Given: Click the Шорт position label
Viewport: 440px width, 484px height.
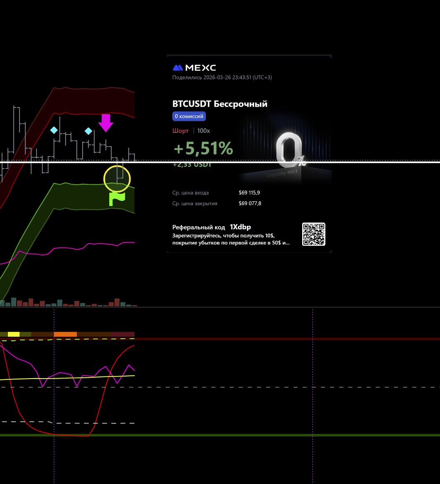Looking at the screenshot, I should tap(180, 131).
